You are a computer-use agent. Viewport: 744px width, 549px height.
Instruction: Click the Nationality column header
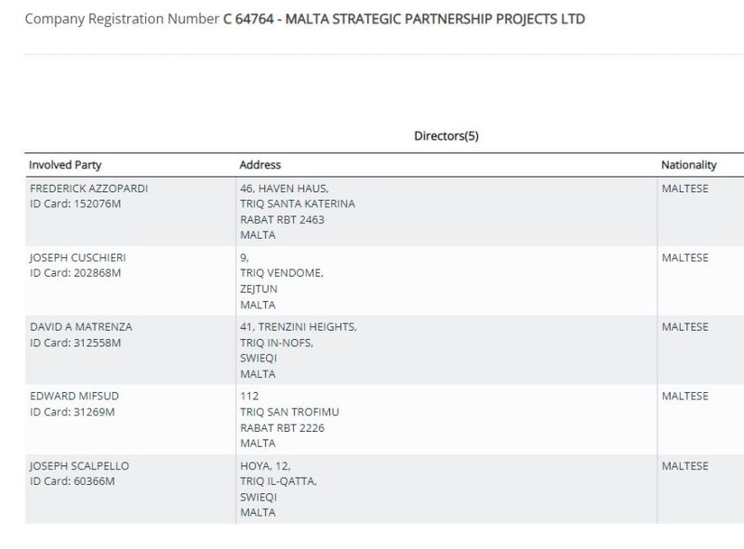688,164
